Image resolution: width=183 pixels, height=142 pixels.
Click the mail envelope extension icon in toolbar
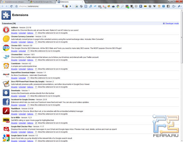point(100,7)
